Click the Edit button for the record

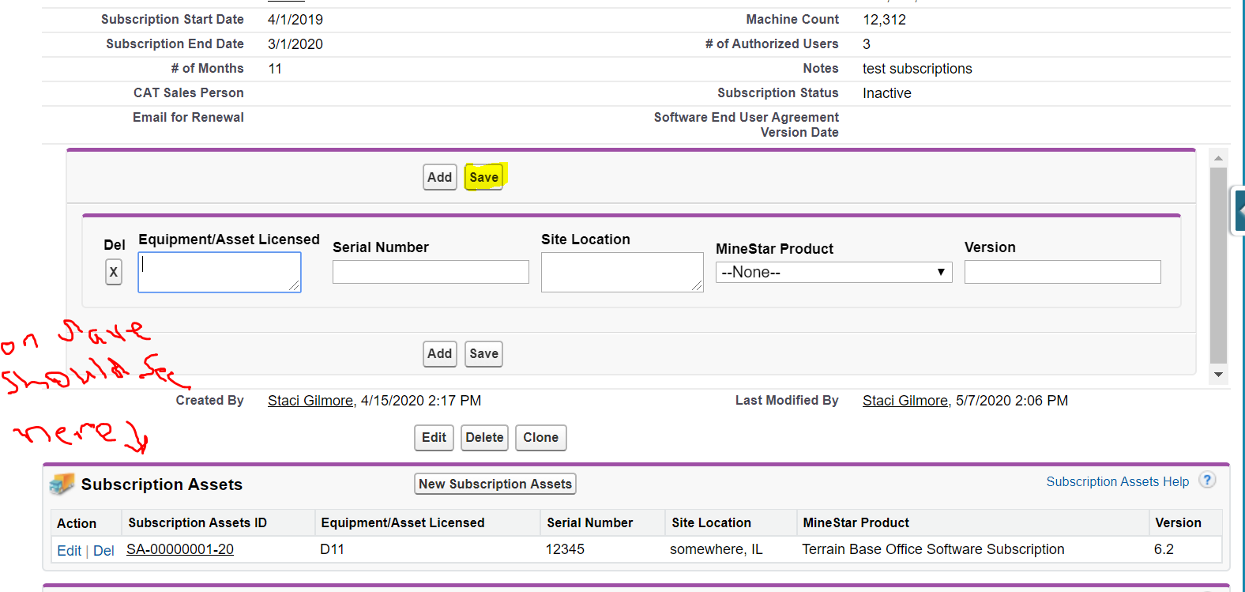coord(434,437)
